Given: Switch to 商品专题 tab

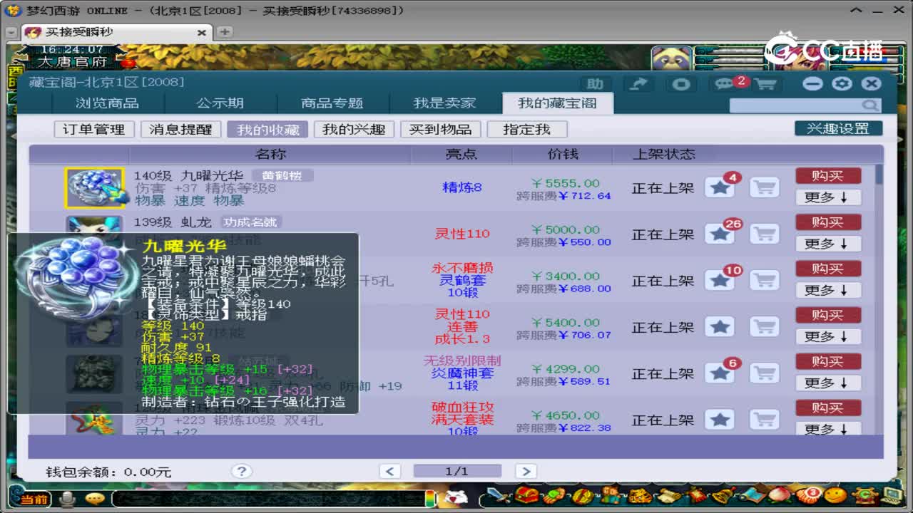Looking at the screenshot, I should click(x=332, y=103).
